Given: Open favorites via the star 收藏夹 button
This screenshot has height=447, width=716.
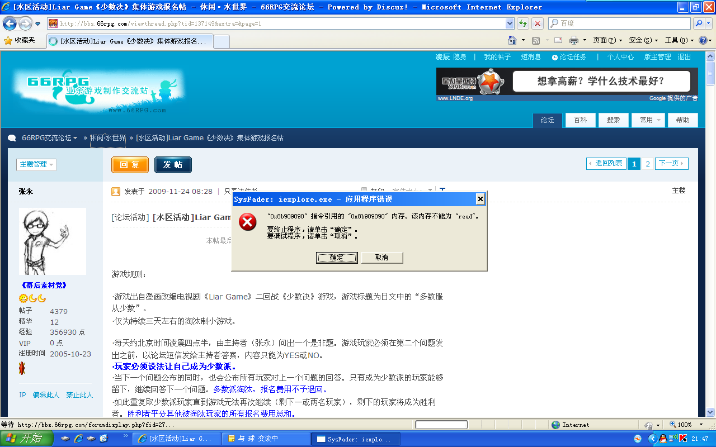Looking at the screenshot, I should pos(20,40).
